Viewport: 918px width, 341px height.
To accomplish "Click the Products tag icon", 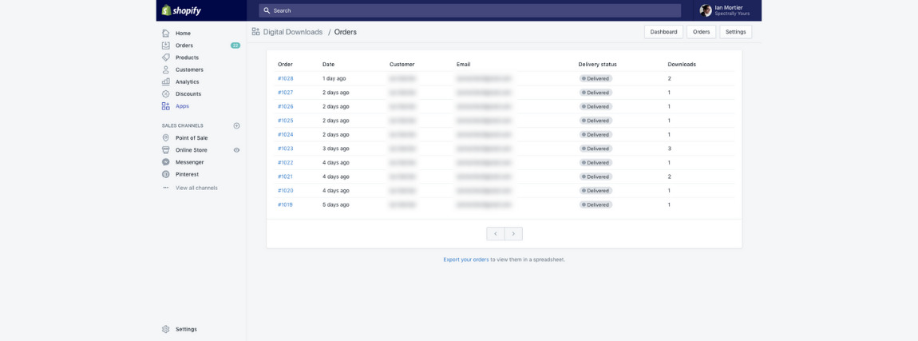I will tap(166, 57).
